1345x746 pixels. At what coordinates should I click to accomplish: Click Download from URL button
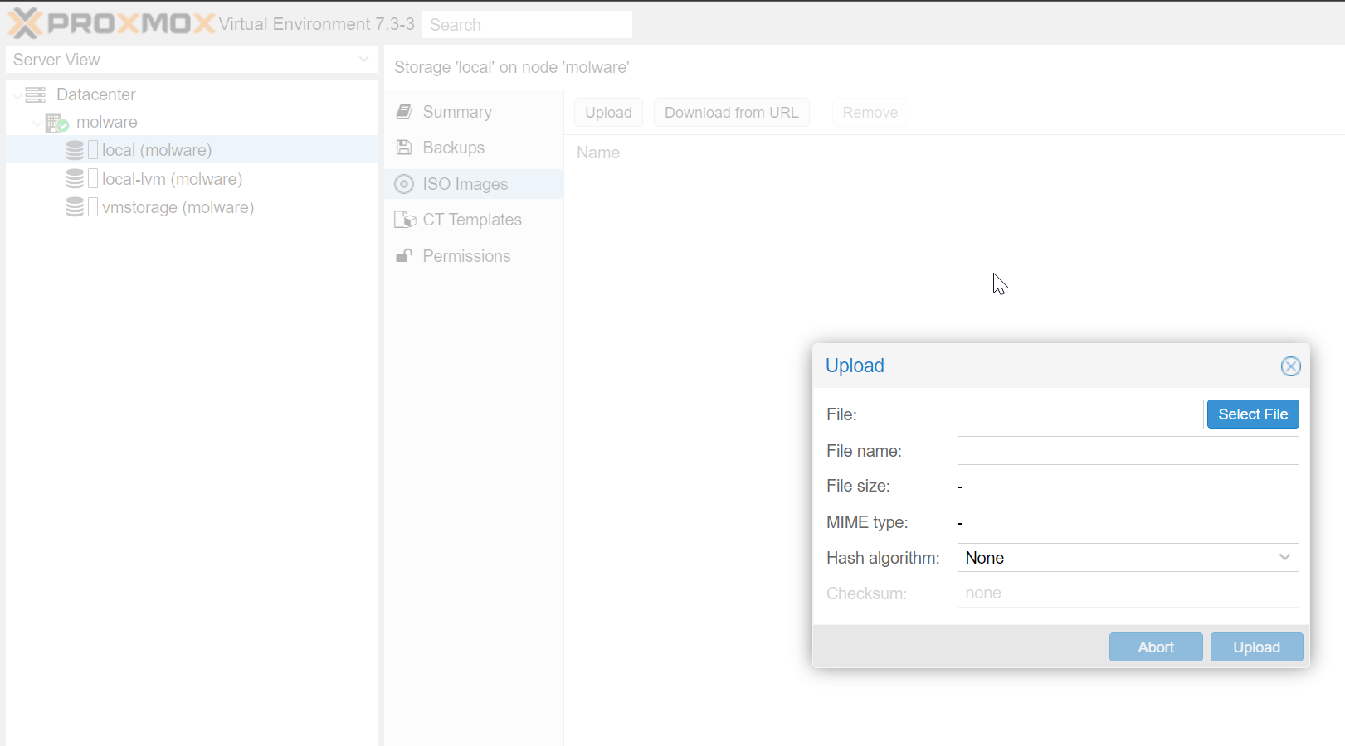(x=731, y=113)
